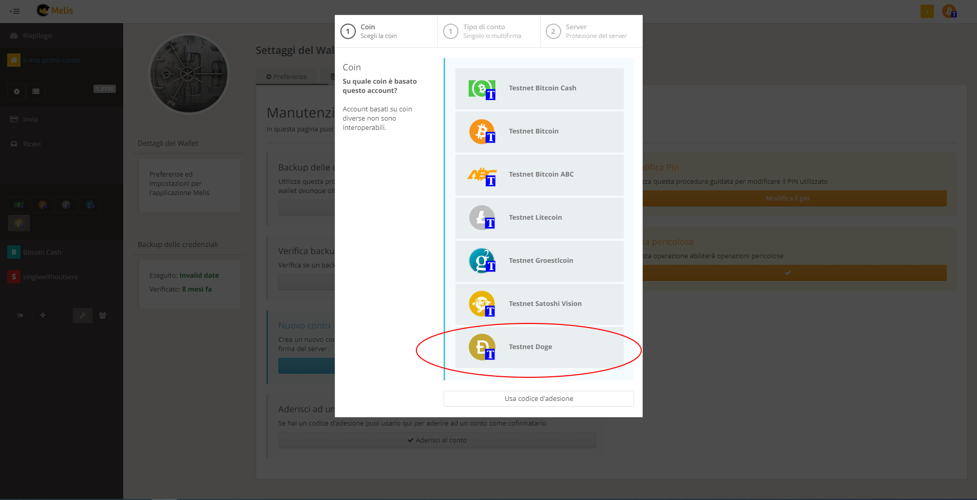The width and height of the screenshot is (977, 500).
Task: Choose Testnet Doge coin
Action: (539, 347)
